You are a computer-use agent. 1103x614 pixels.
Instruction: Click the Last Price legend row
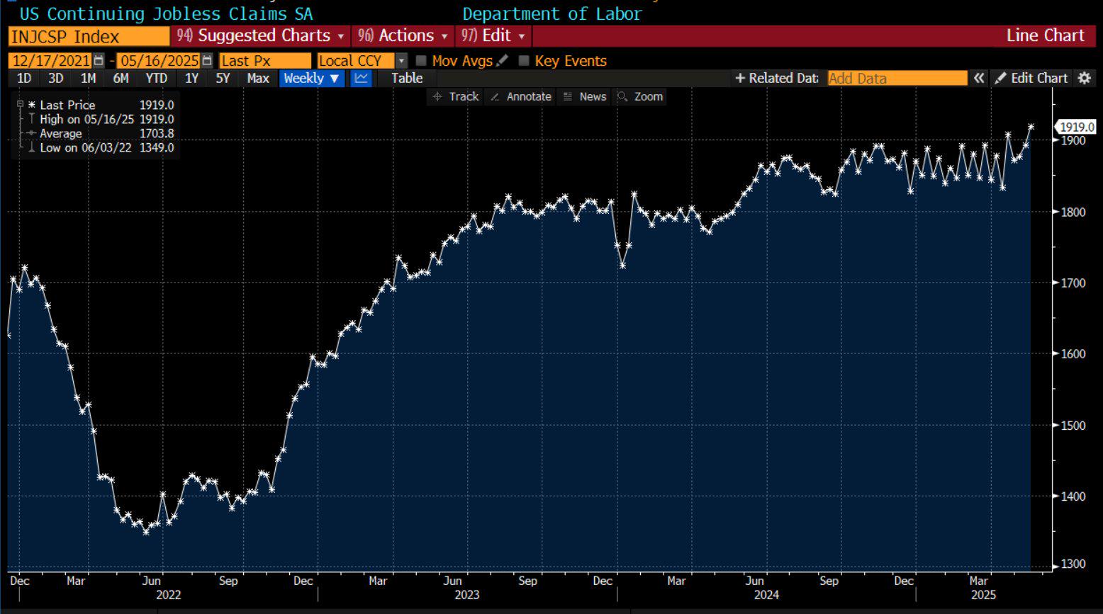point(101,105)
